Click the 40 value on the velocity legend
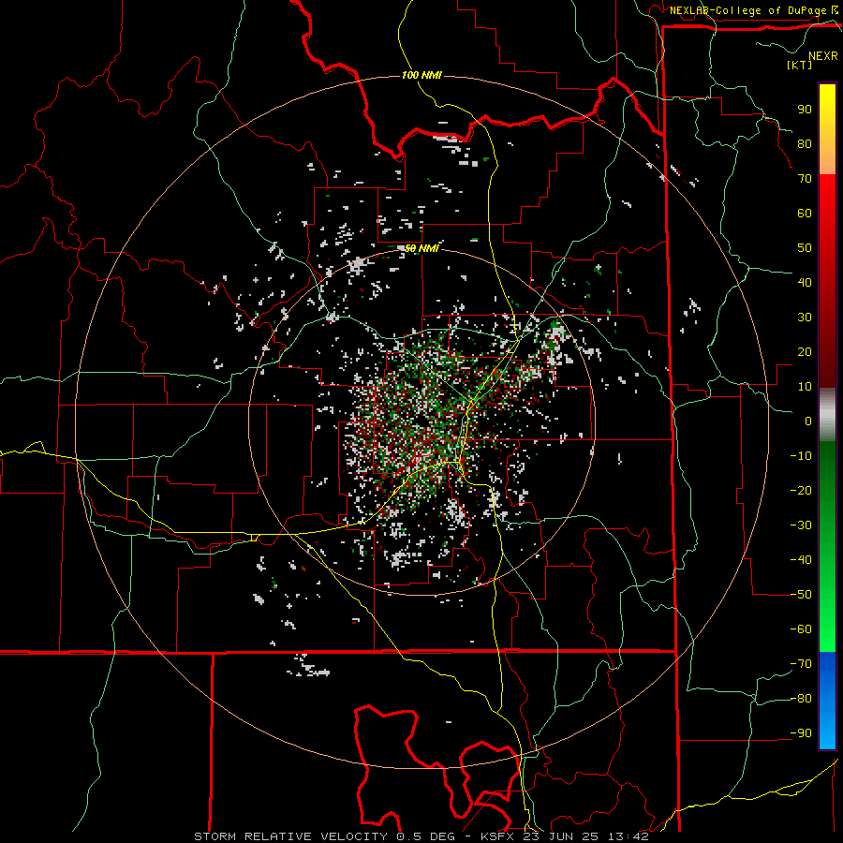Viewport: 843px width, 843px height. click(805, 282)
